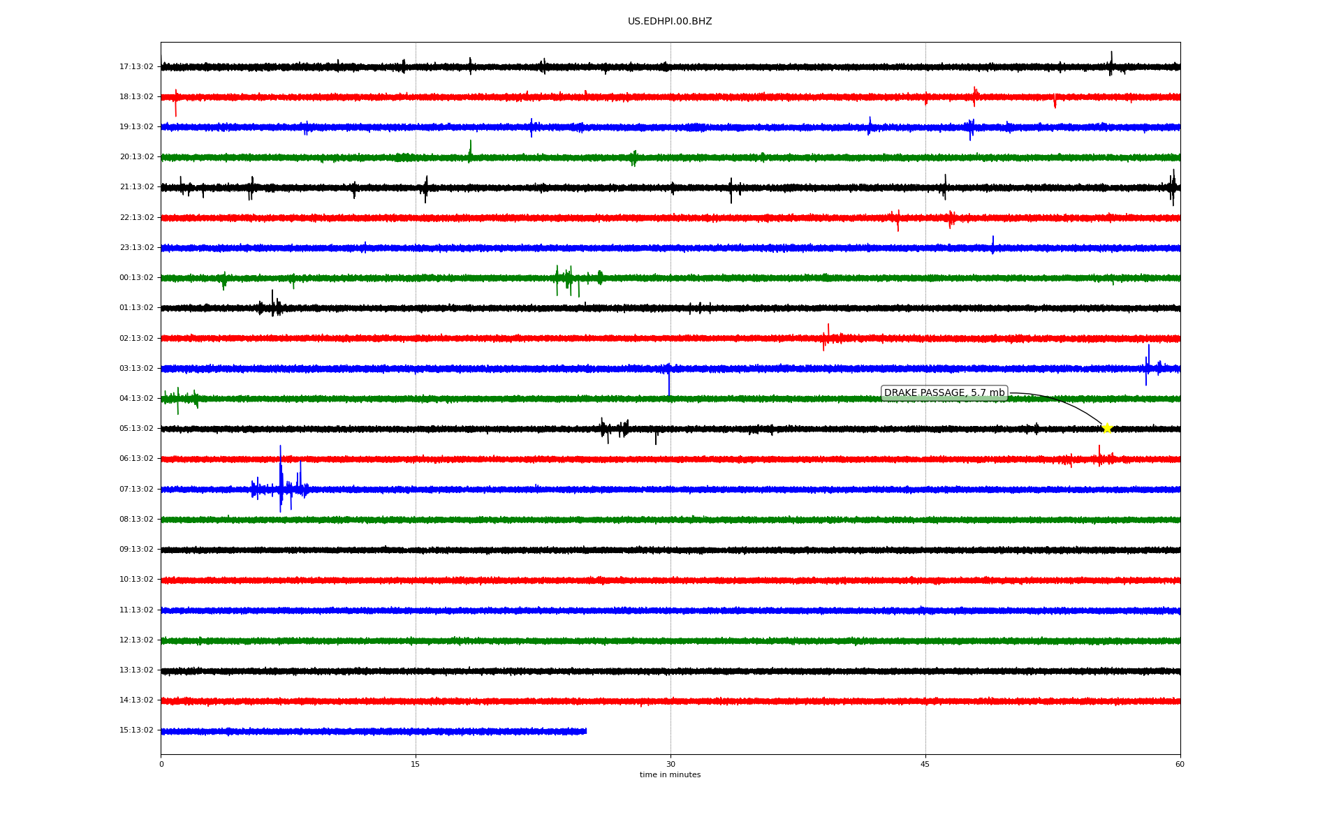Click the end of the short 15:13:02 blue trace
This screenshot has width=1341, height=838.
(585, 731)
